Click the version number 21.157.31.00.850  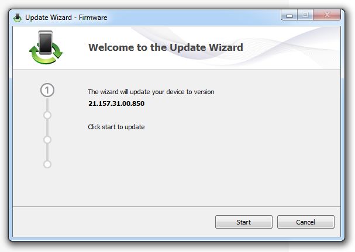coord(116,103)
